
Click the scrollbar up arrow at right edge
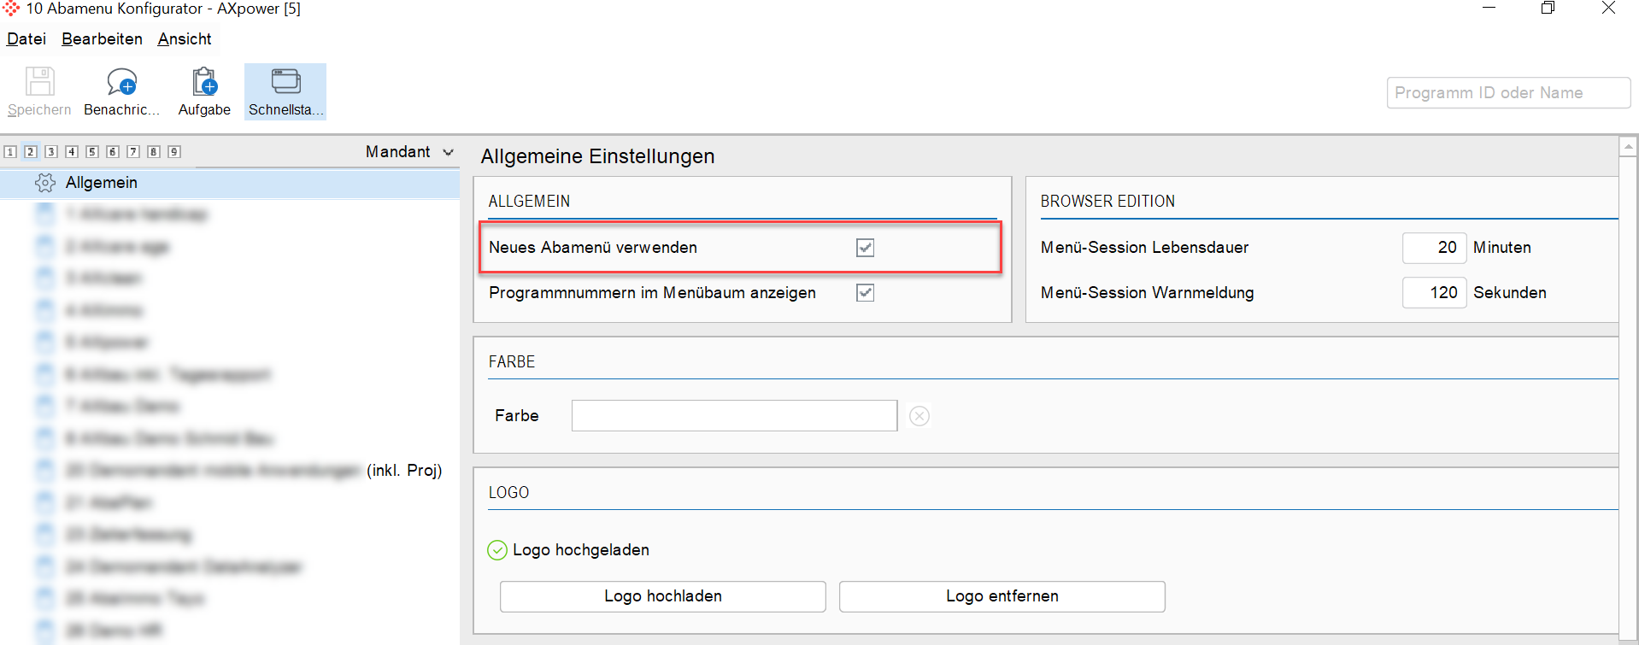(1629, 147)
